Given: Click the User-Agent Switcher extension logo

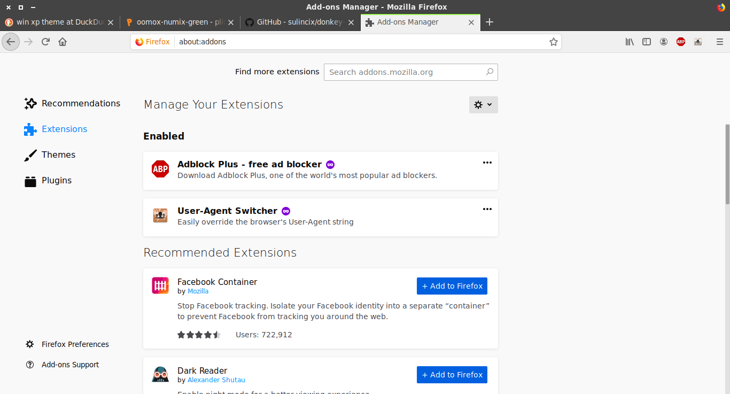Looking at the screenshot, I should click(160, 215).
